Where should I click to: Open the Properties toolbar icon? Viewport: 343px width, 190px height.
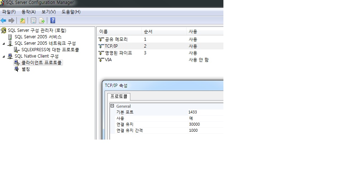(33, 20)
